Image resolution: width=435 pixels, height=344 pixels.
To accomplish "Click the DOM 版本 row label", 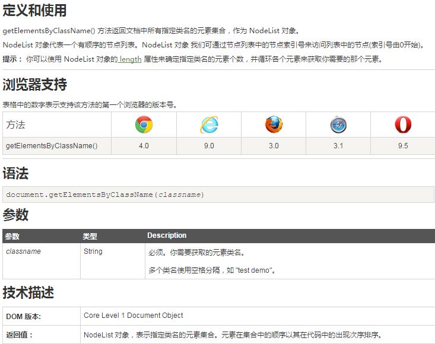I will [x=23, y=316].
